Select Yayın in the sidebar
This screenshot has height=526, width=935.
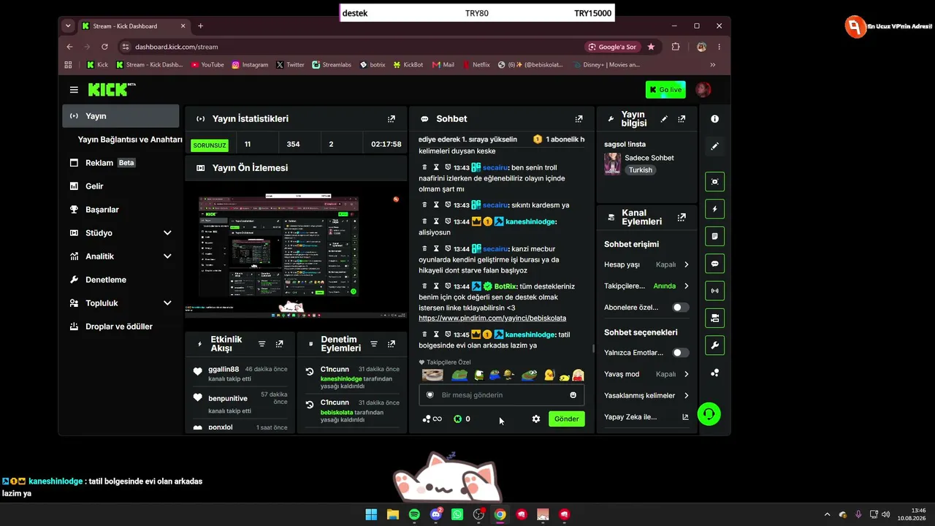point(121,116)
